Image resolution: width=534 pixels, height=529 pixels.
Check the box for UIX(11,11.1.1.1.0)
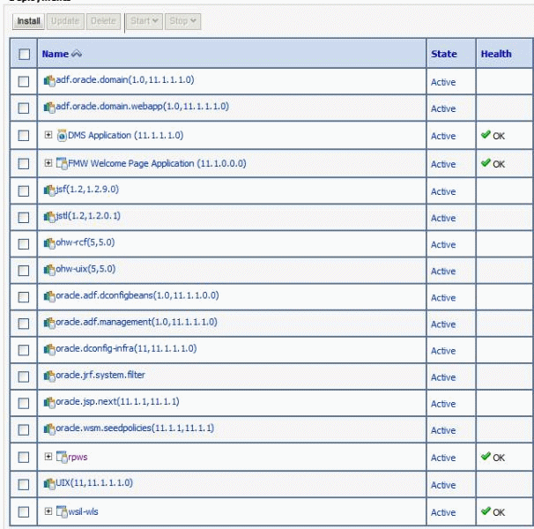(x=24, y=484)
